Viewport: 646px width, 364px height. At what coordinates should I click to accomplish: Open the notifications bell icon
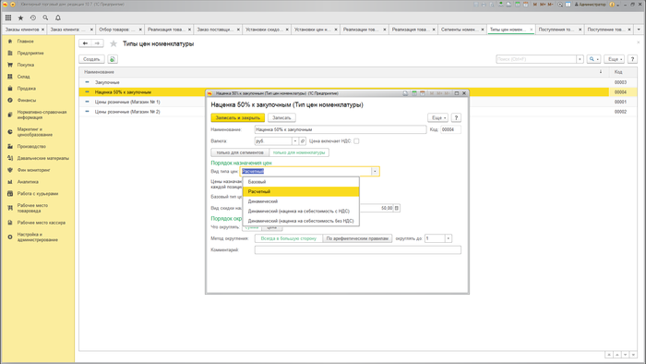58,18
